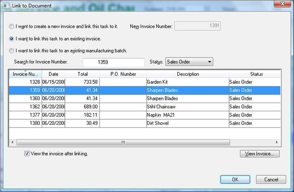The width and height of the screenshot is (294, 192).
Task: Select invoice 1362 row
Action: click(145, 107)
